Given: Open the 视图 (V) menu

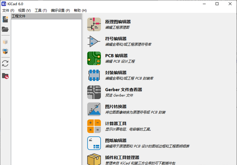Looking at the screenshot, I should point(25,10).
